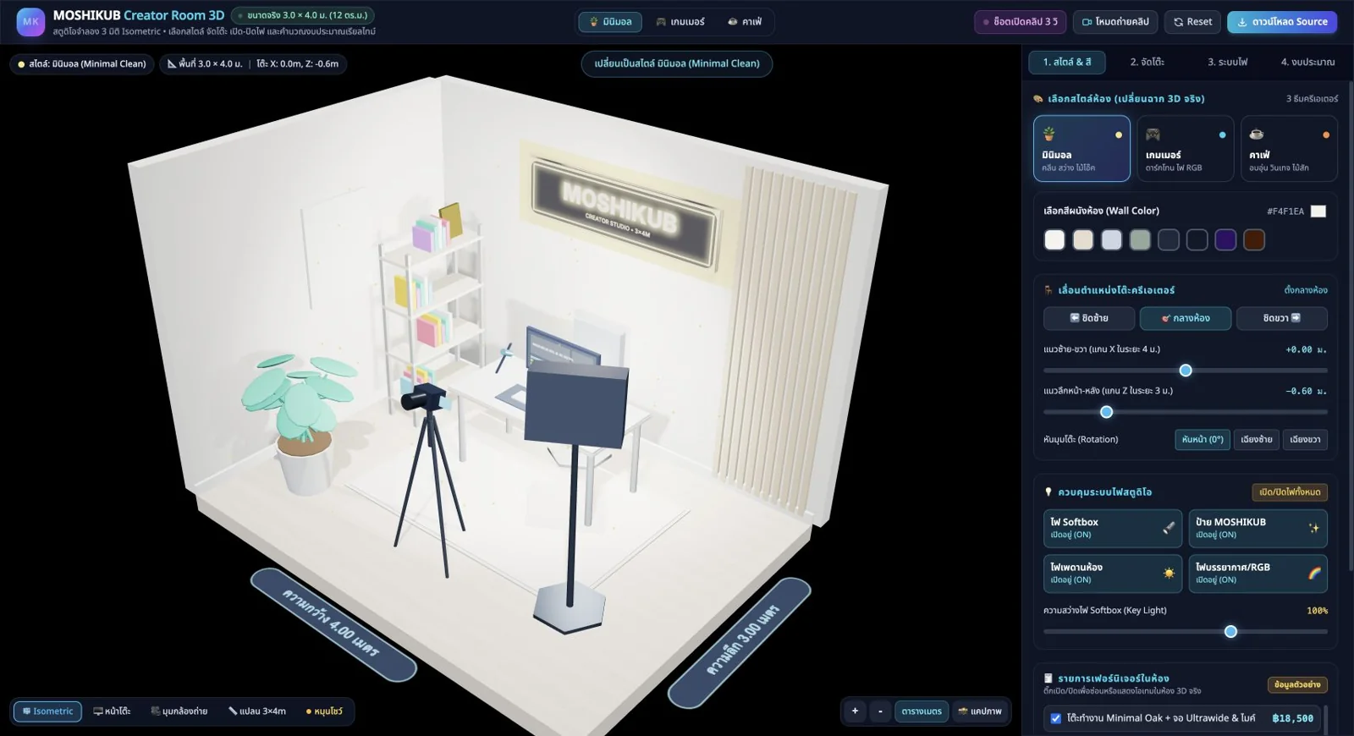Zoom out with the minus button
The height and width of the screenshot is (736, 1354).
point(880,711)
